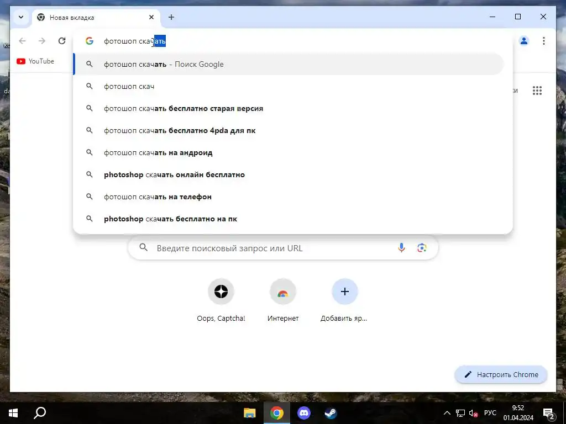Select suggestion скачать бесплатно старая версия
The width and height of the screenshot is (566, 424).
[289, 109]
